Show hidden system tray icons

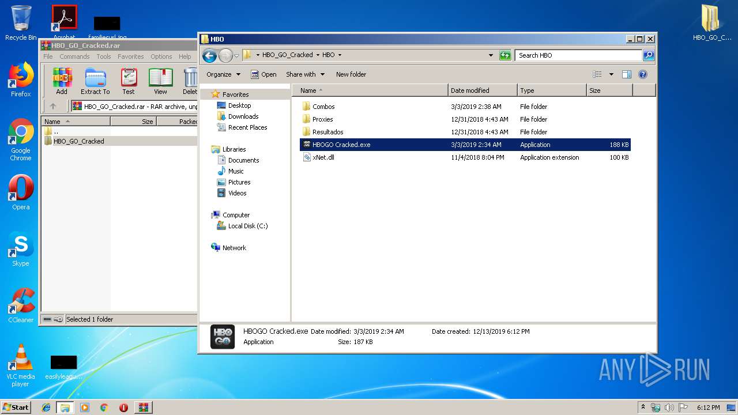point(643,408)
